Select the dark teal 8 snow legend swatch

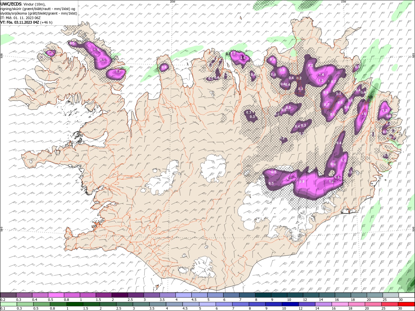coord(263,295)
